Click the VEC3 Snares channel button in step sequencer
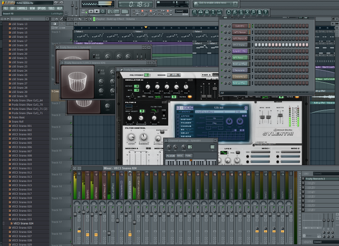 [x=241, y=45]
